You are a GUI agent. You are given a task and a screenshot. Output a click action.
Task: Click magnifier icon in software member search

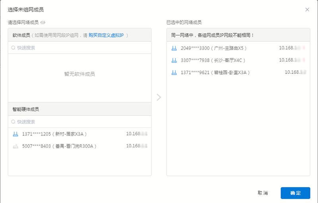click(13, 48)
